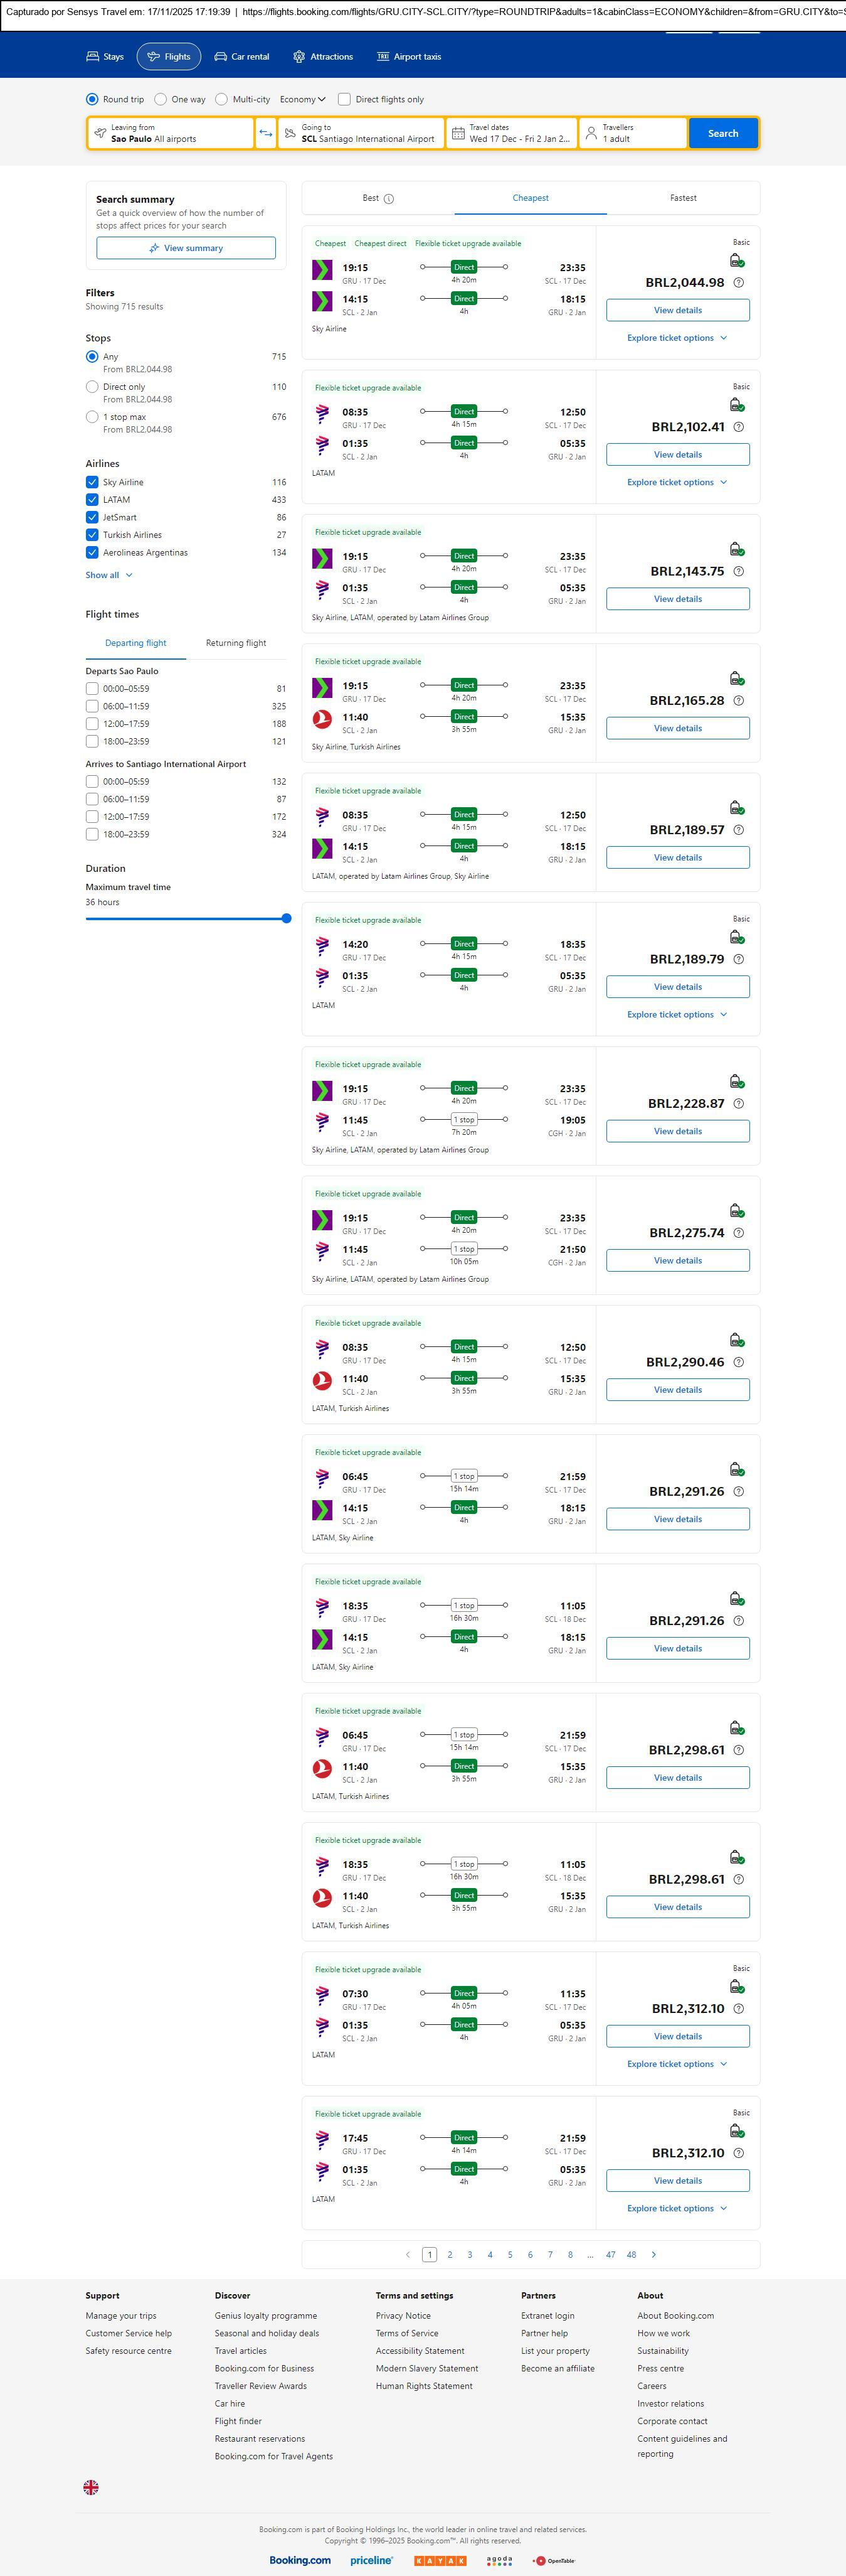
Task: Select the One way radio button
Action: (x=161, y=99)
